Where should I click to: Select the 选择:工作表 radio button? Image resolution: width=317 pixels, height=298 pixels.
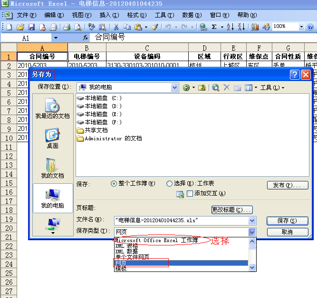[169, 183]
